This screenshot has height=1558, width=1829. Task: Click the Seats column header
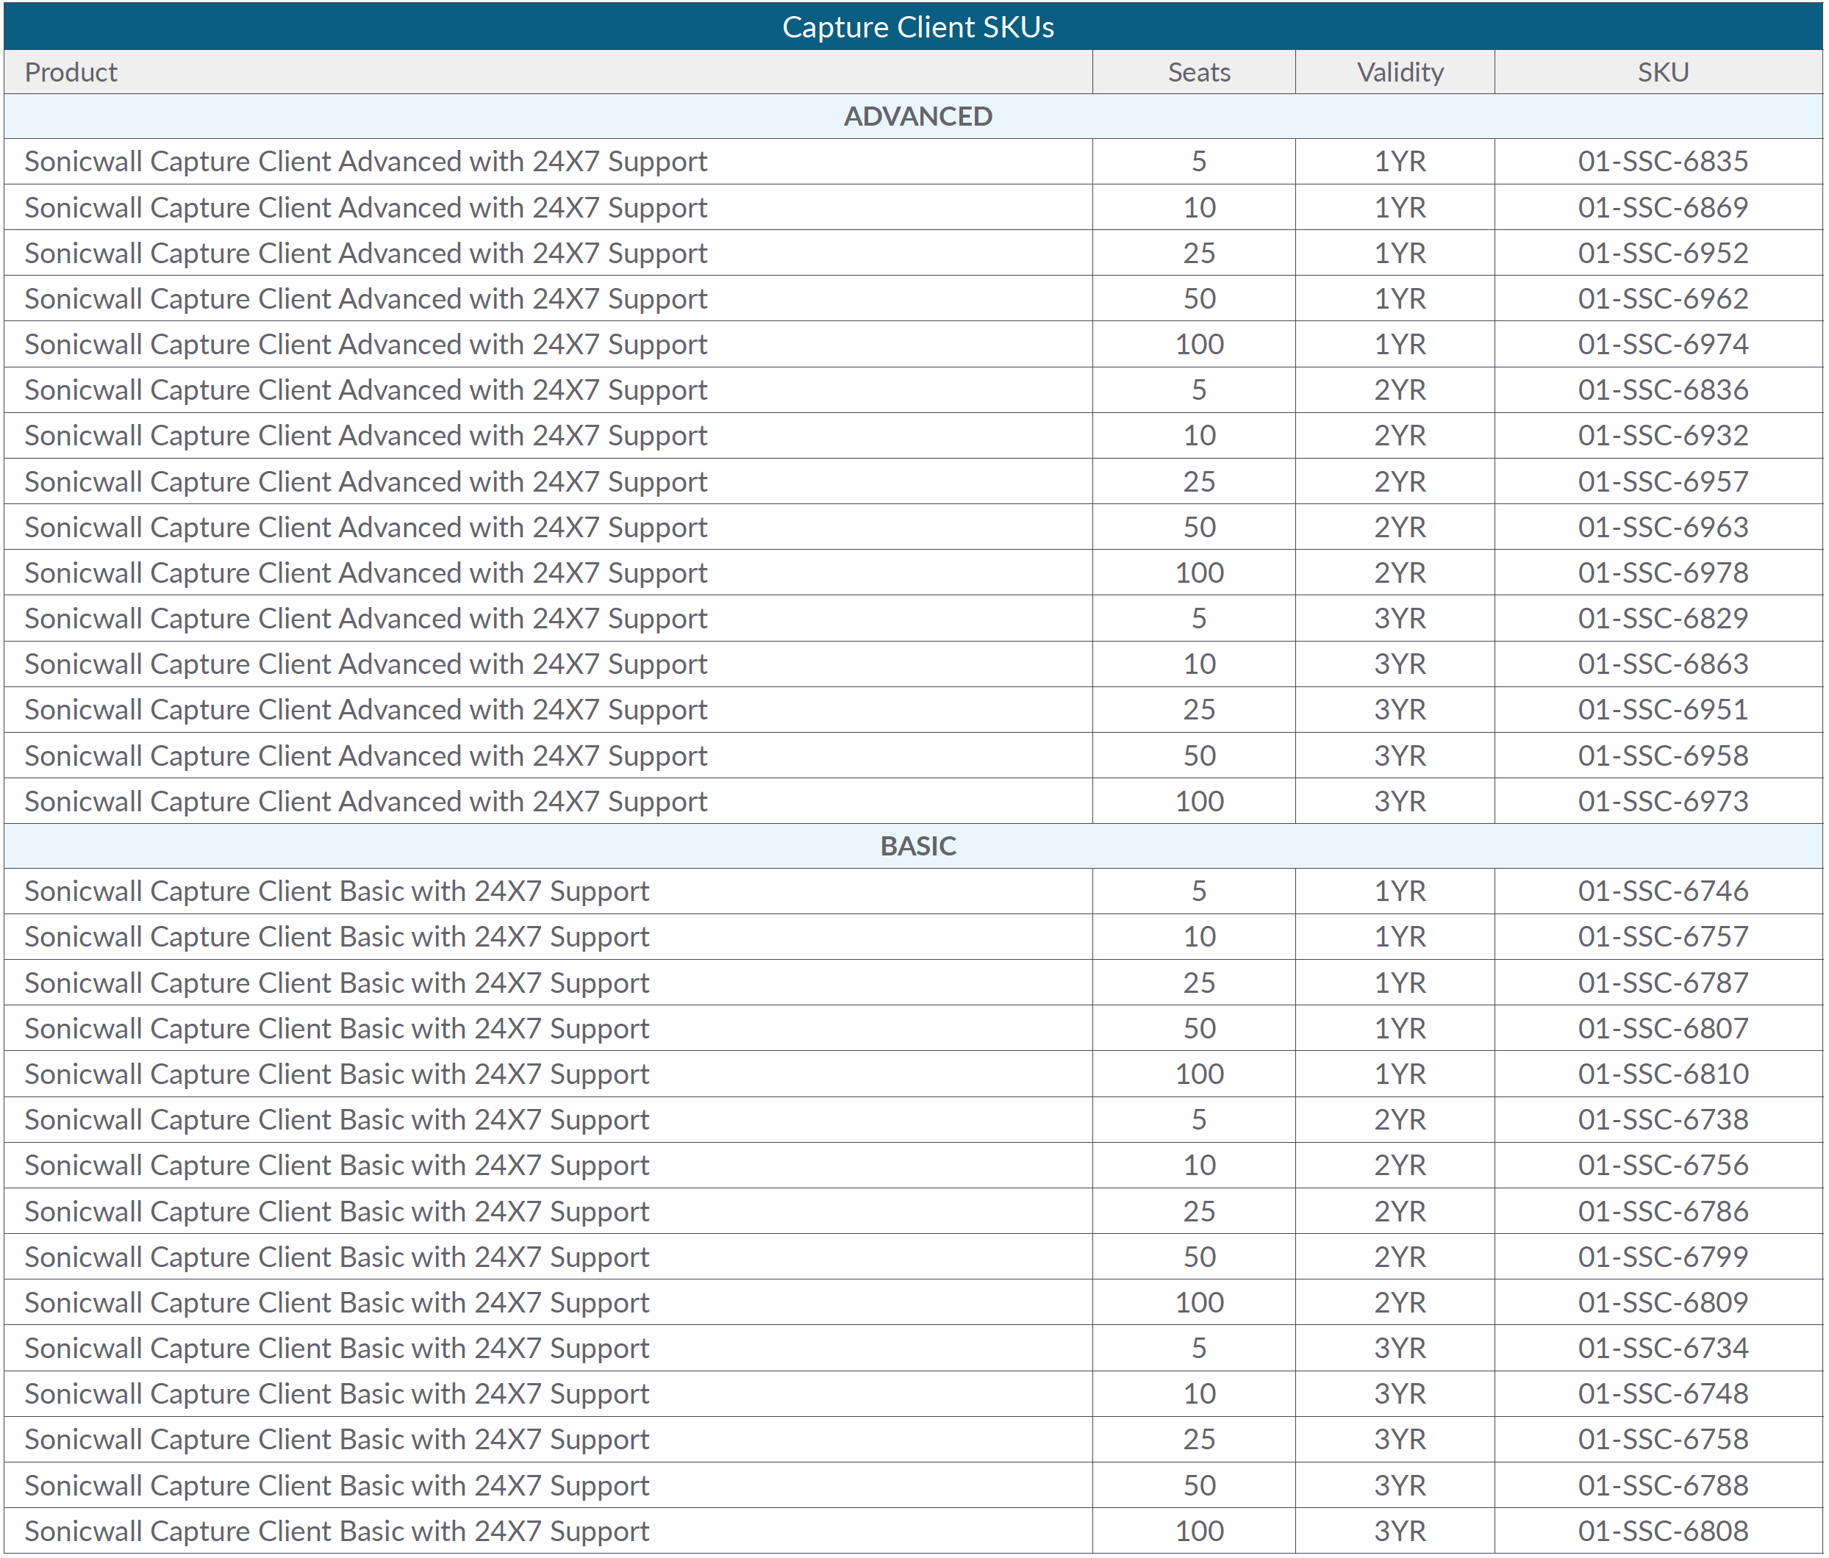tap(1198, 72)
